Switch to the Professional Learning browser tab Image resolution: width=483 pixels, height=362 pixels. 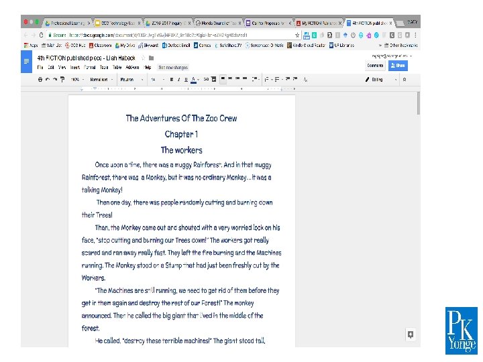click(68, 23)
